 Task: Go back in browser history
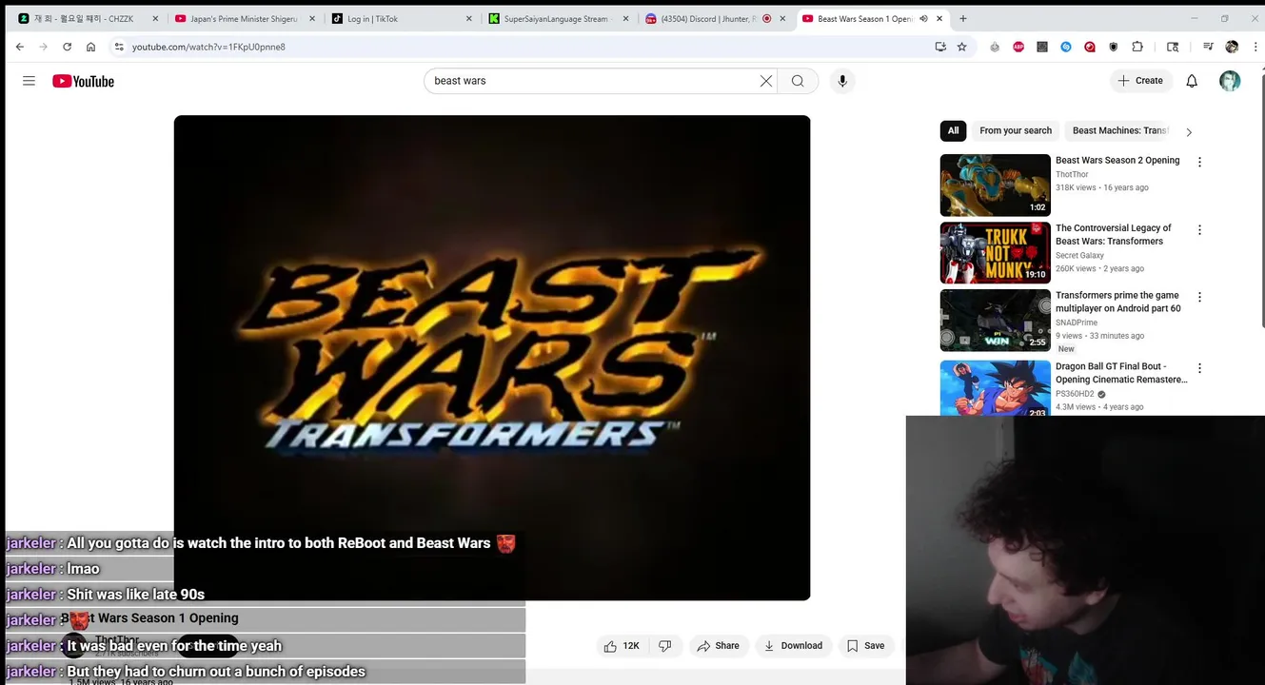point(20,47)
